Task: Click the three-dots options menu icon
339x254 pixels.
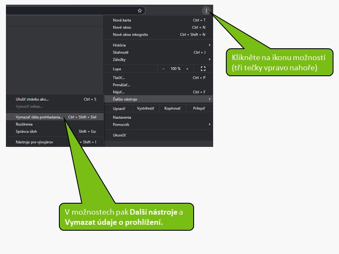Action: (x=206, y=11)
